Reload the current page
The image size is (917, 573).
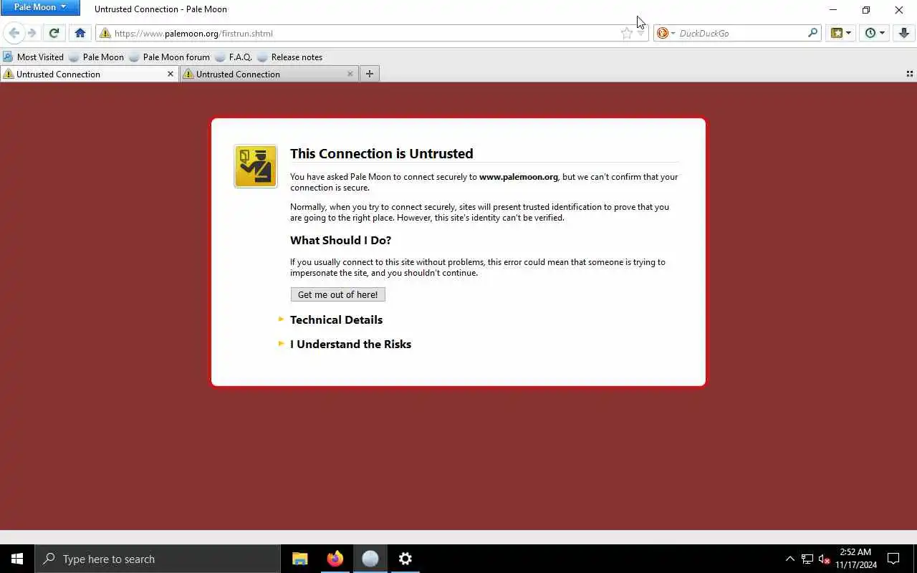click(54, 33)
